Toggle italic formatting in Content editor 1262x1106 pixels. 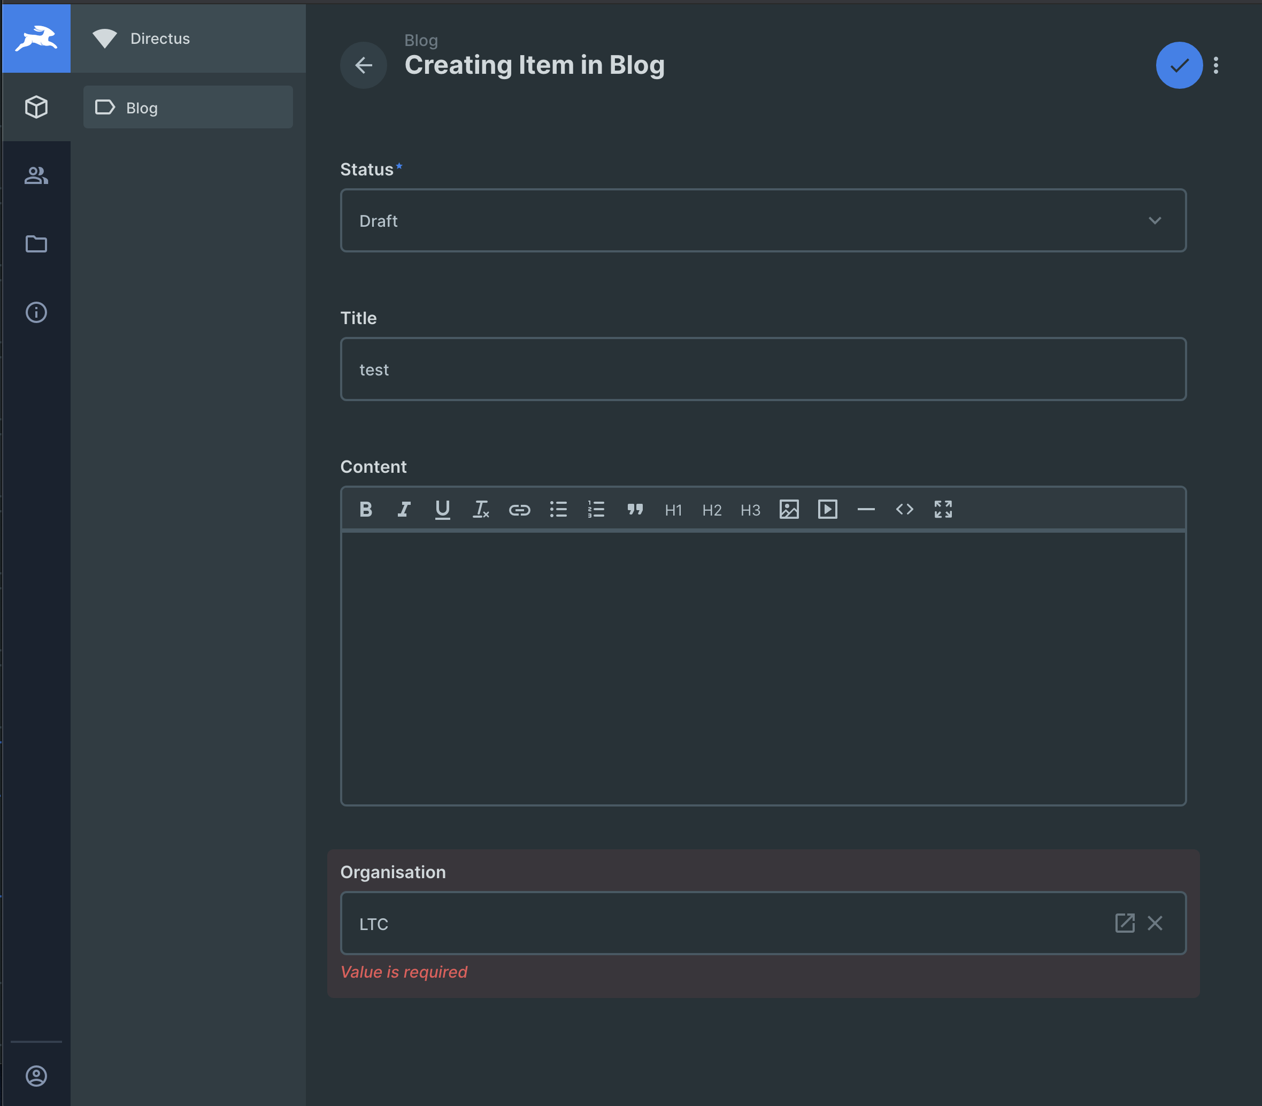pos(404,509)
